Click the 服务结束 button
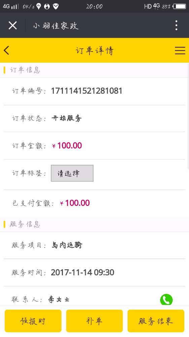Screen dimensions: 189x337 coord(156,321)
